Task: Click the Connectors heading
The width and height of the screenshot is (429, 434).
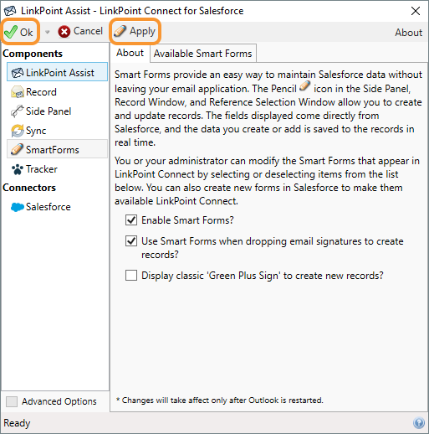Action: 29,188
